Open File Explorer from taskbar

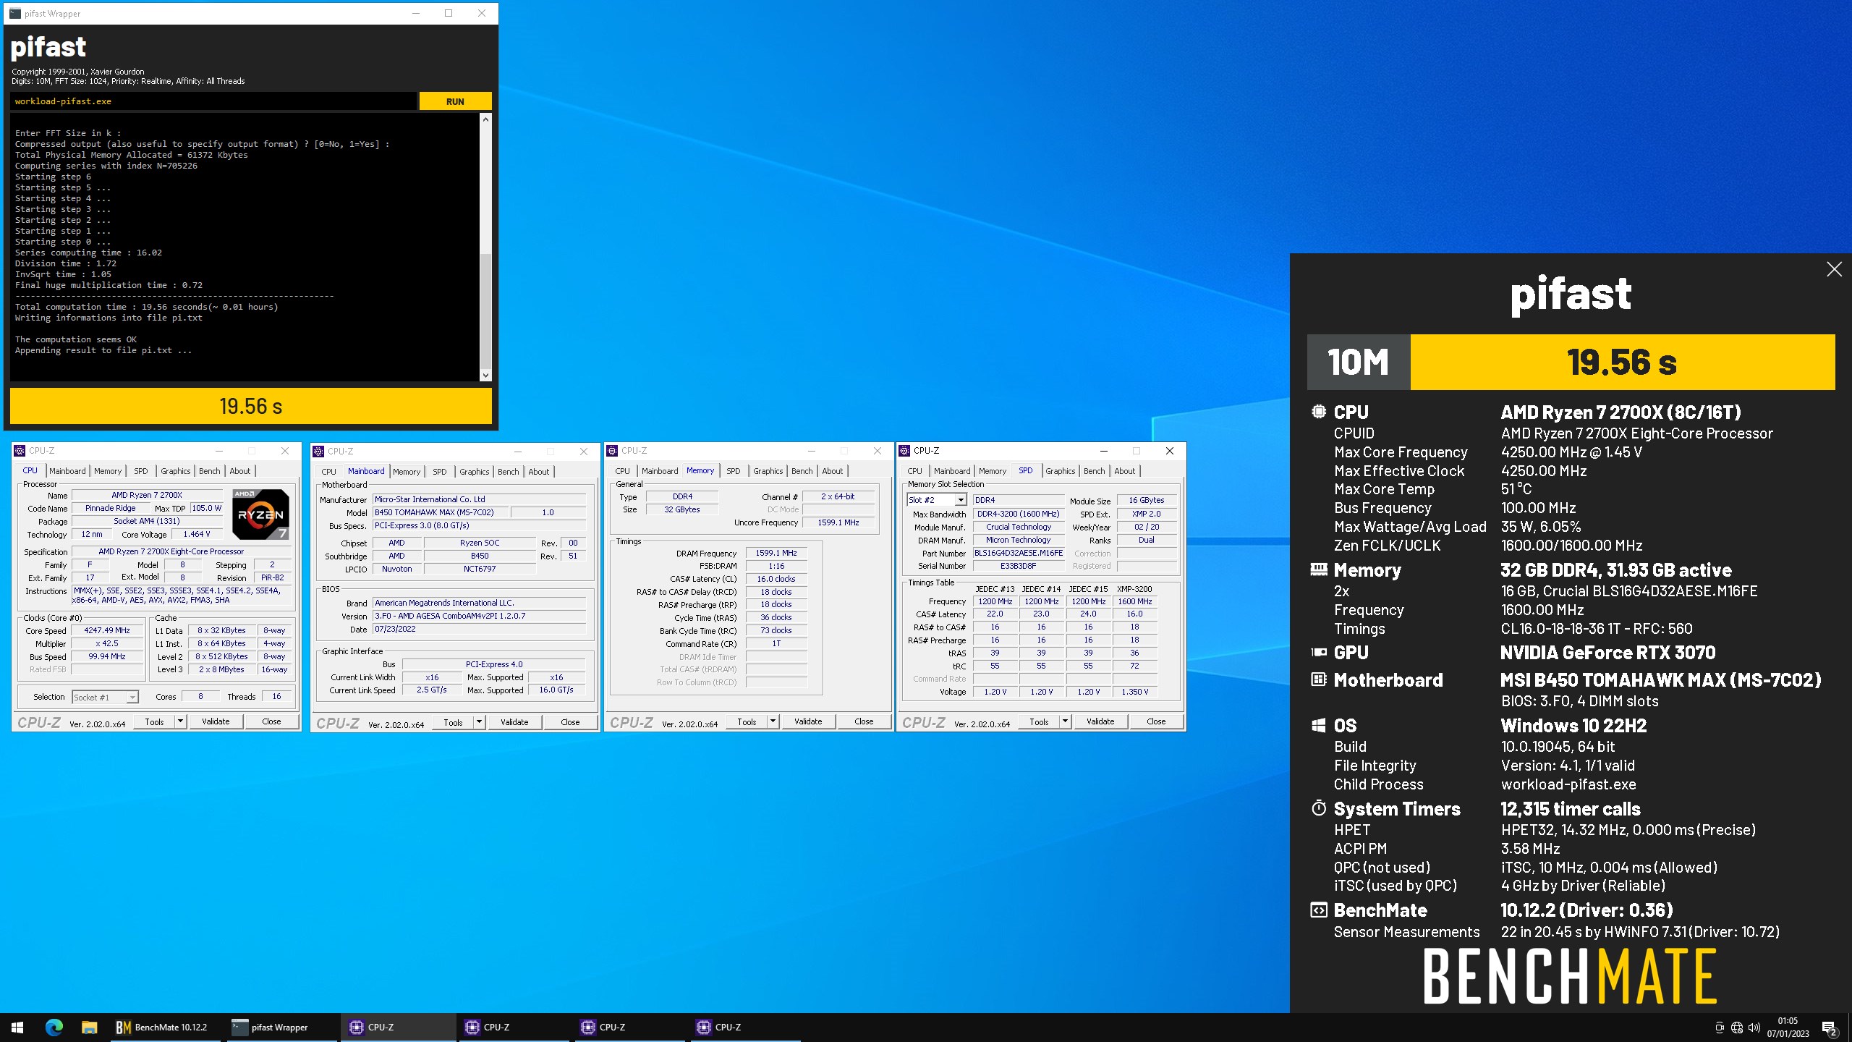pos(89,1027)
